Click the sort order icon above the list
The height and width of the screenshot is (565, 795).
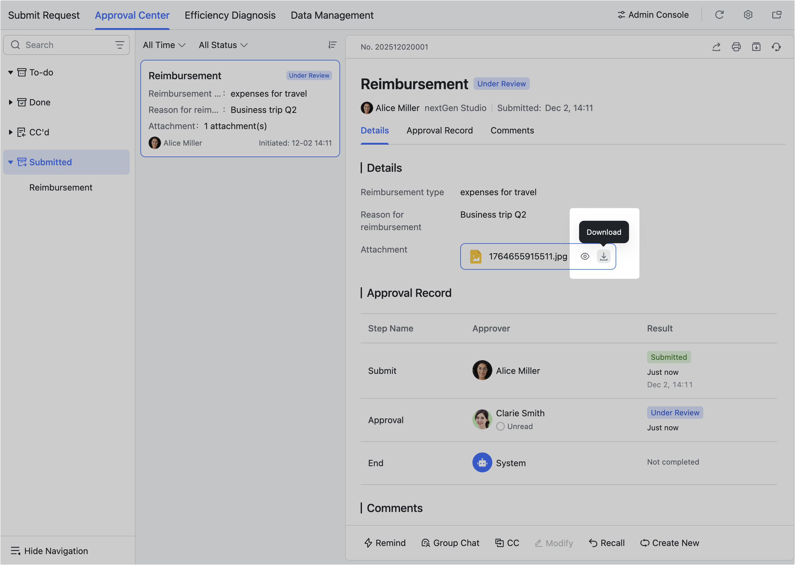(x=332, y=45)
